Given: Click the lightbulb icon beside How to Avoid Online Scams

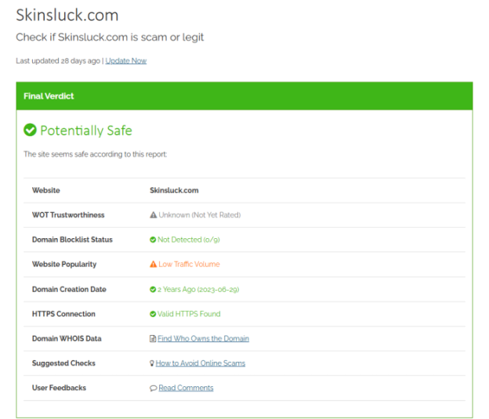Looking at the screenshot, I should (x=152, y=363).
